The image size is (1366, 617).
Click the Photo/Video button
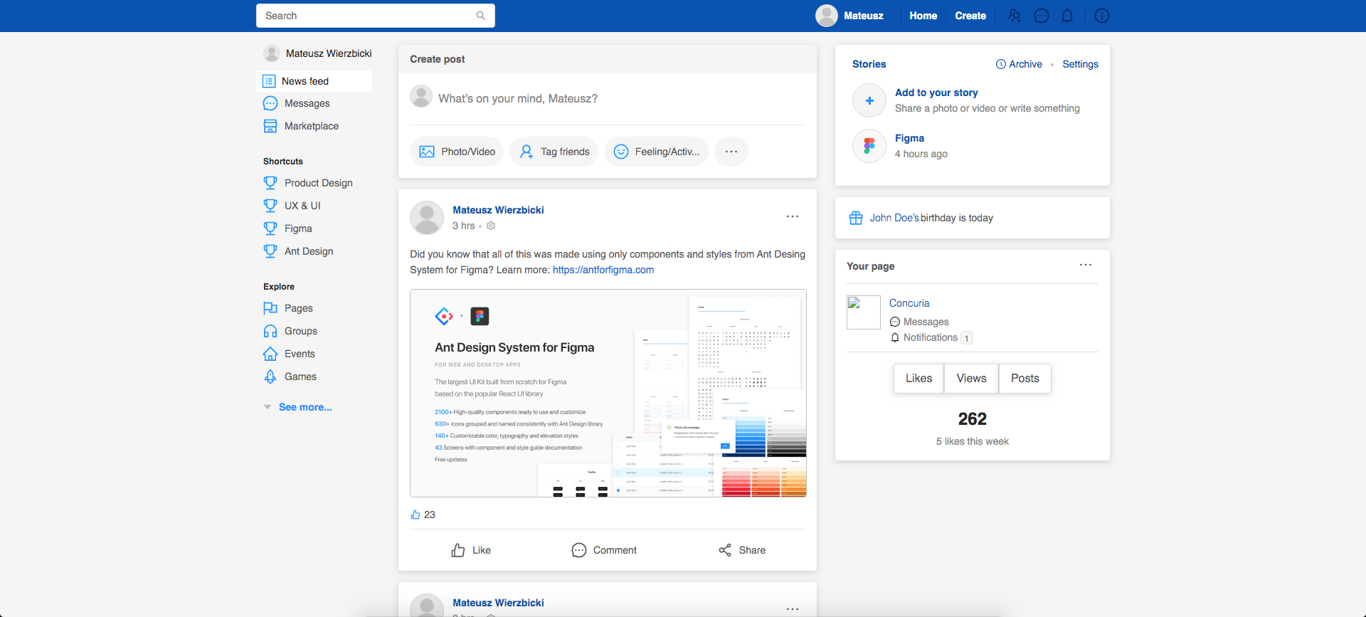click(x=457, y=152)
